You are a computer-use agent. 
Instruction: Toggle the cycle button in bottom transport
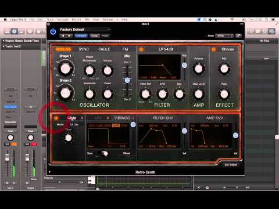tap(207, 188)
